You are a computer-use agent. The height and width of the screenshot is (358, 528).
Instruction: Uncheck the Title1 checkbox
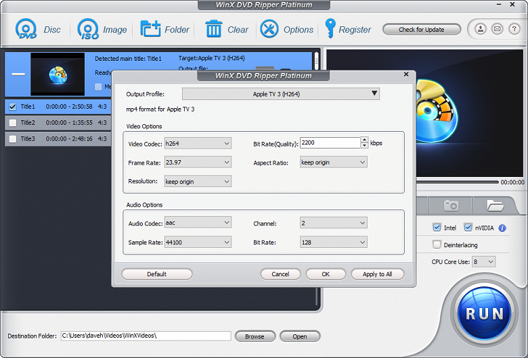[x=13, y=107]
